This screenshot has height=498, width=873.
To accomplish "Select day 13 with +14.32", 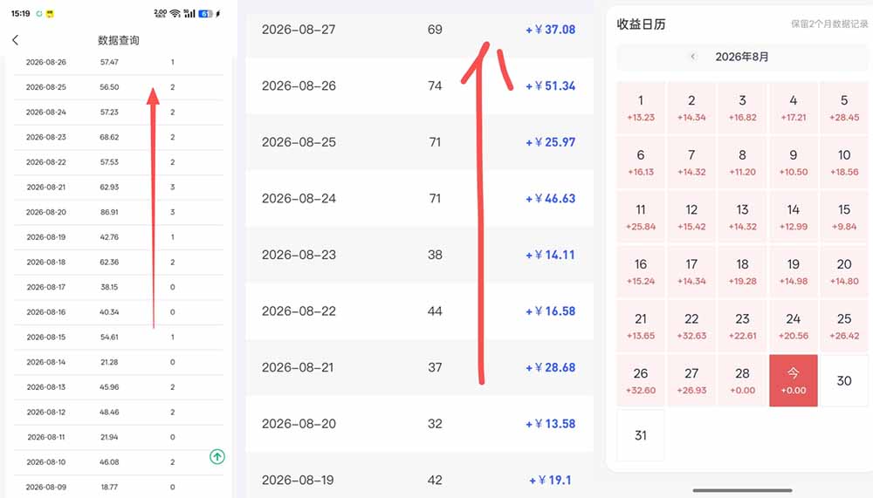I will point(742,217).
